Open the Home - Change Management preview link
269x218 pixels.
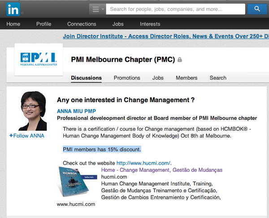pos(162,170)
